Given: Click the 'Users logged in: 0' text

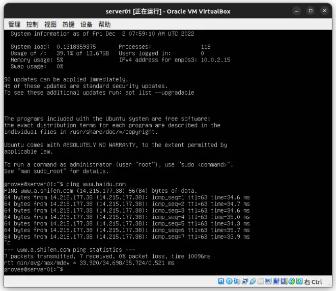Looking at the screenshot, I should pos(161,53).
